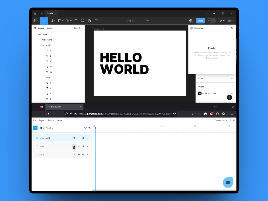Select the Rectangle shape tool
268x201 pixels.
pyautogui.click(x=60, y=21)
